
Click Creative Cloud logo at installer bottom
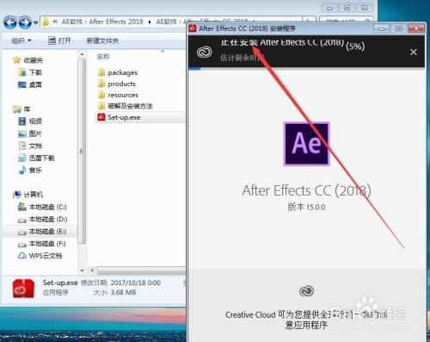306,291
